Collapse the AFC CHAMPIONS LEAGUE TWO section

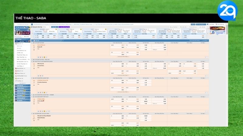32,78
